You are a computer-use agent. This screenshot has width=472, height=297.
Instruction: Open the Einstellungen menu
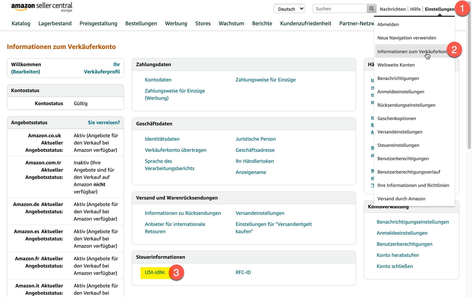coord(439,9)
